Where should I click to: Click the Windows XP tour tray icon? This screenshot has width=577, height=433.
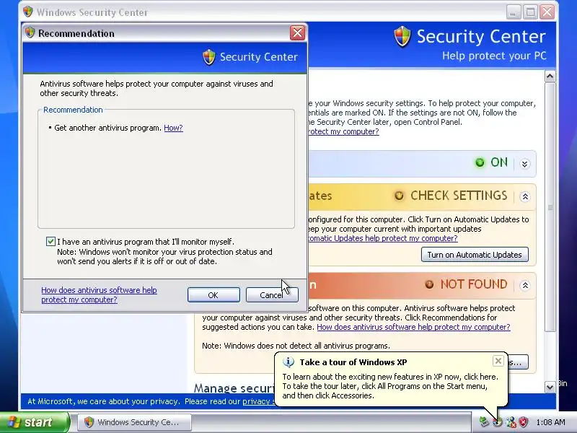[498, 422]
